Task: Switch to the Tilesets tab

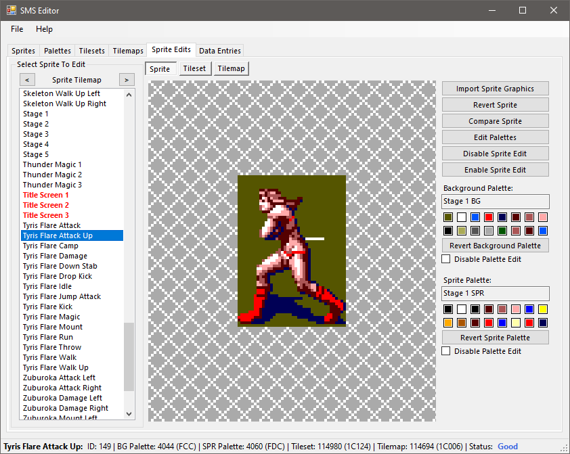Action: 91,51
